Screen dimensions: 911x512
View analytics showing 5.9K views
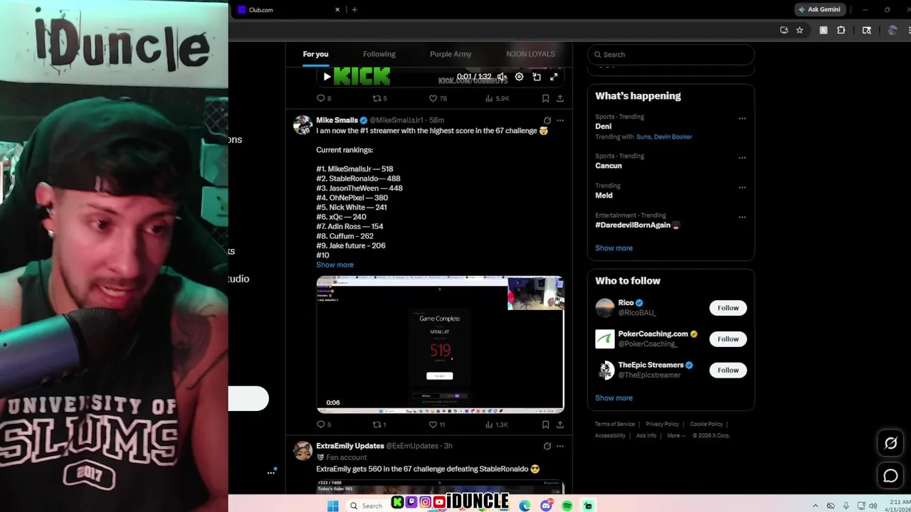pyautogui.click(x=497, y=98)
